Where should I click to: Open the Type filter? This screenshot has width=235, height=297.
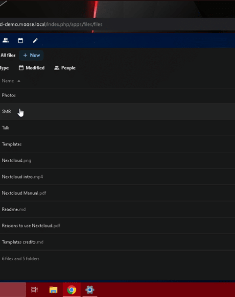[x=4, y=68]
